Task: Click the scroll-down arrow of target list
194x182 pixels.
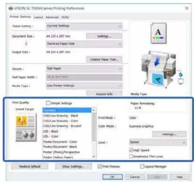Action: [x=94, y=156]
